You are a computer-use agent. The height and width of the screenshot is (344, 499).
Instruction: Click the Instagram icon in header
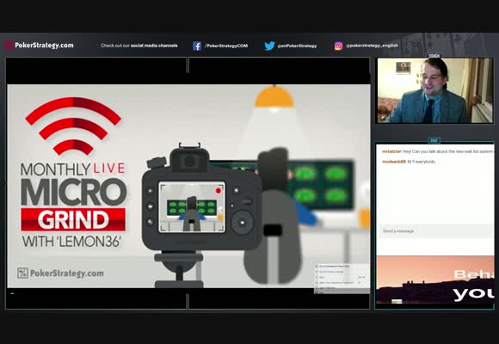click(338, 46)
